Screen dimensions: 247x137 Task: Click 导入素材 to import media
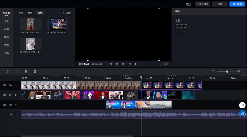click(x=65, y=13)
